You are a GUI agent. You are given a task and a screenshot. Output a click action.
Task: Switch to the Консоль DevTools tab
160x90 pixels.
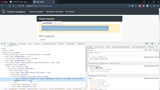click(x=37, y=44)
